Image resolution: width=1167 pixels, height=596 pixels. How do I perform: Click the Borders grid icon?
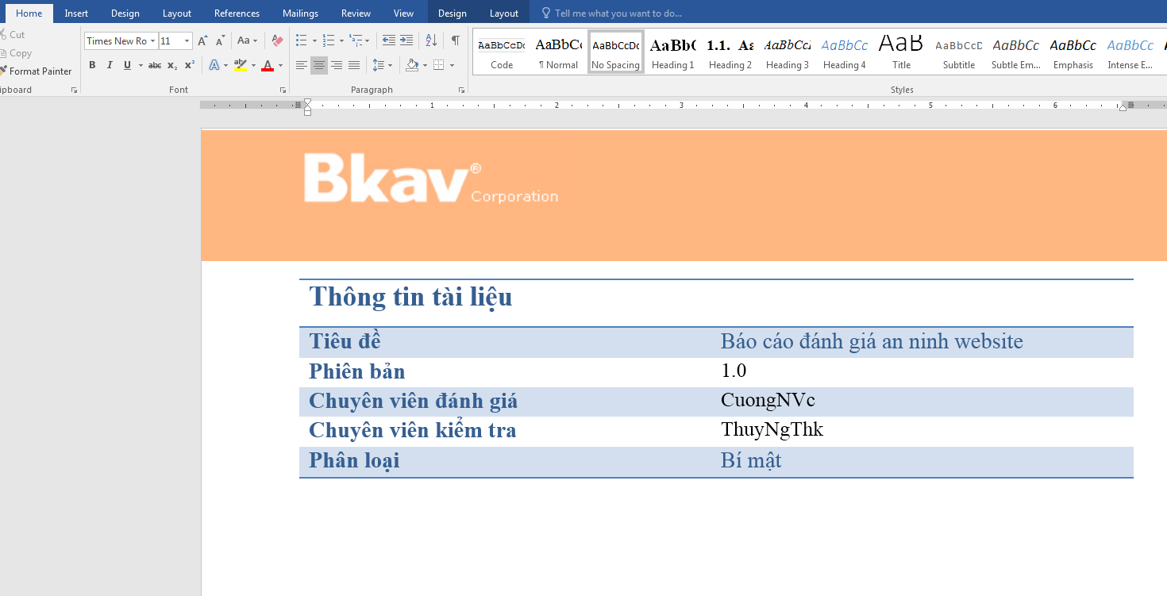click(x=439, y=65)
